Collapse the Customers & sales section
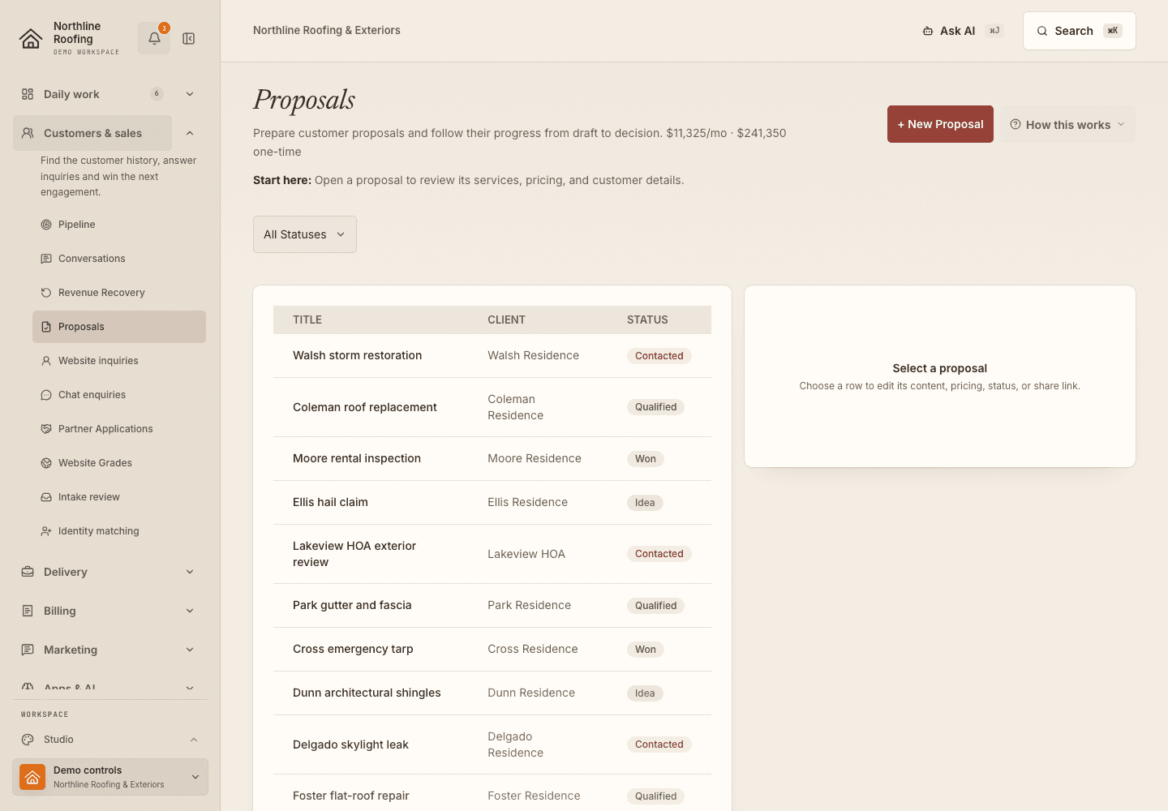This screenshot has height=811, width=1168. [x=190, y=133]
